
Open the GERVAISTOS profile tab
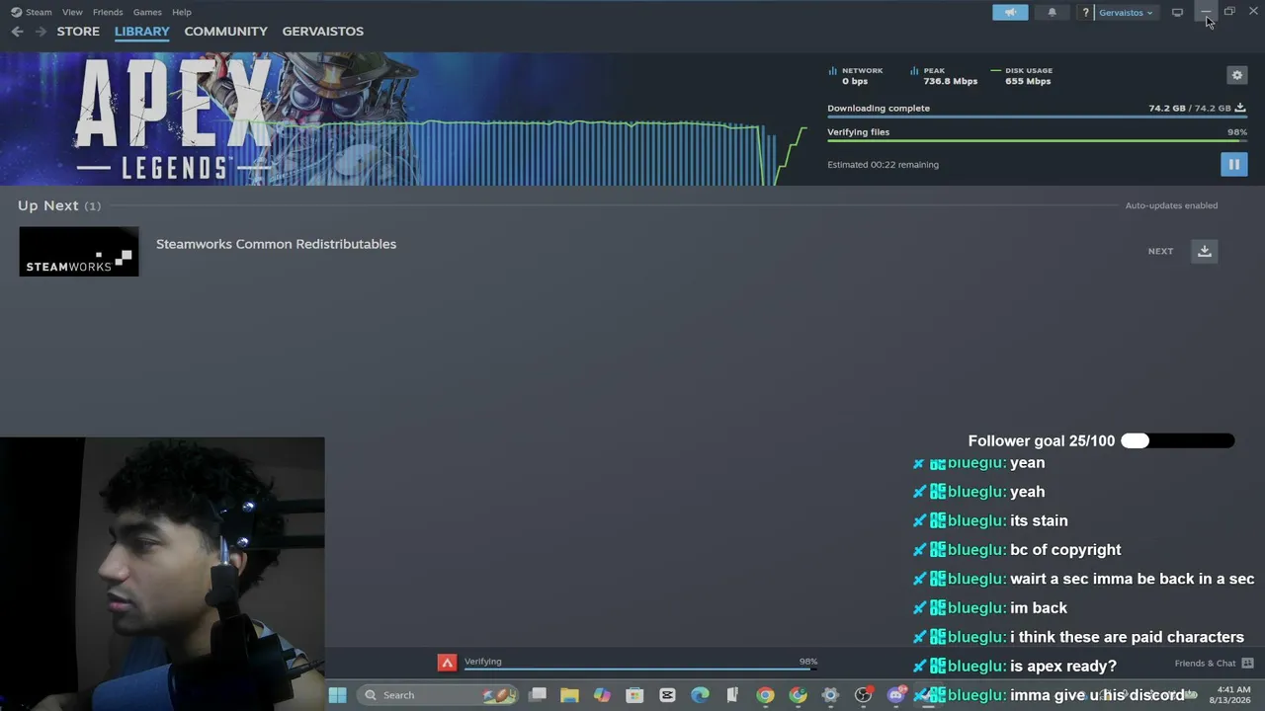click(323, 32)
